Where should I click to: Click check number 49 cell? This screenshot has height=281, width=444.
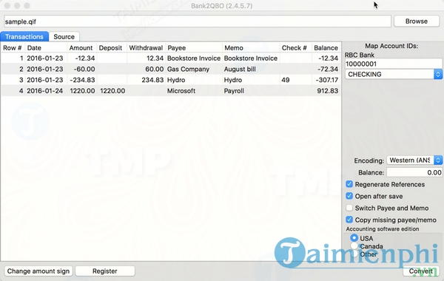pos(295,80)
